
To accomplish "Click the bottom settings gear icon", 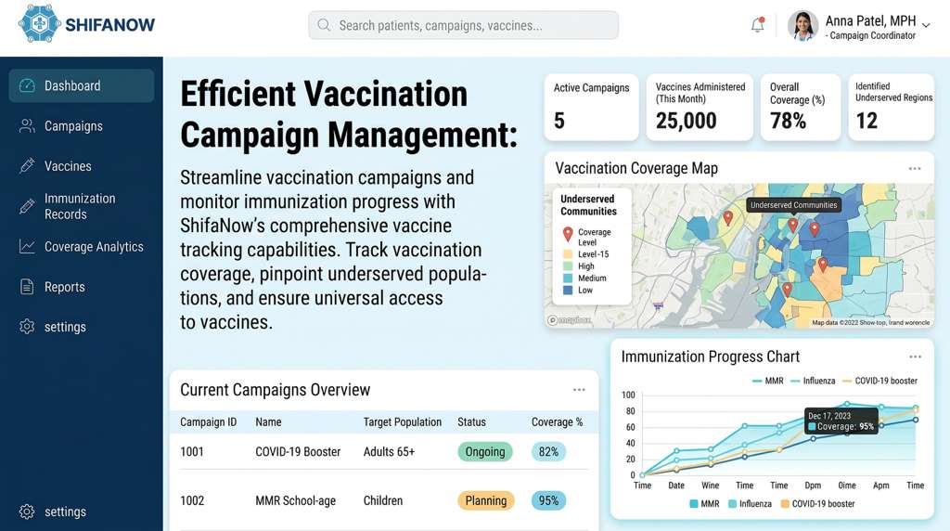I will pos(27,512).
